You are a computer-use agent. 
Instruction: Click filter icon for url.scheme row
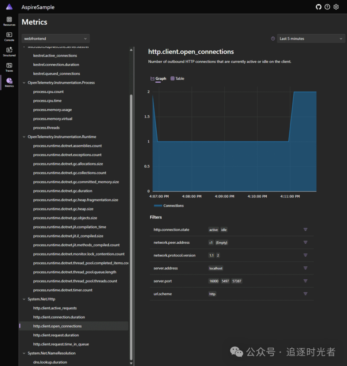(305, 294)
